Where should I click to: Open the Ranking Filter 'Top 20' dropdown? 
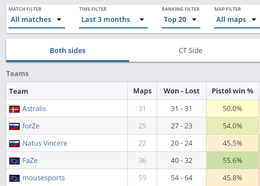(180, 20)
